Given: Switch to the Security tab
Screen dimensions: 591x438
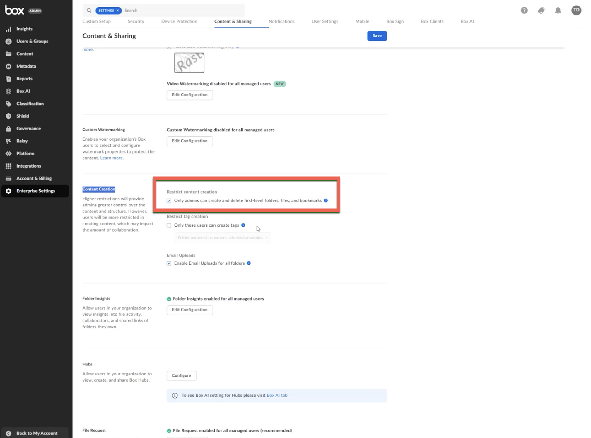Looking at the screenshot, I should [136, 21].
